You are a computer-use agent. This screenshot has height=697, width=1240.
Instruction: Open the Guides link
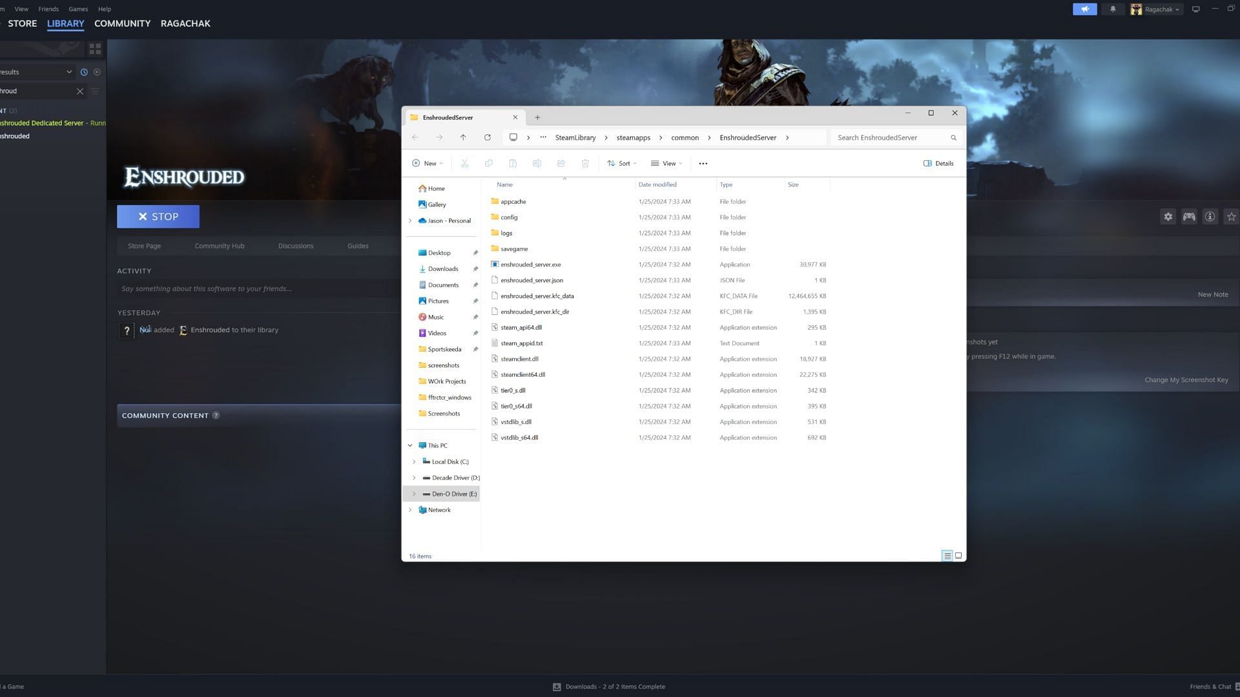click(x=358, y=246)
